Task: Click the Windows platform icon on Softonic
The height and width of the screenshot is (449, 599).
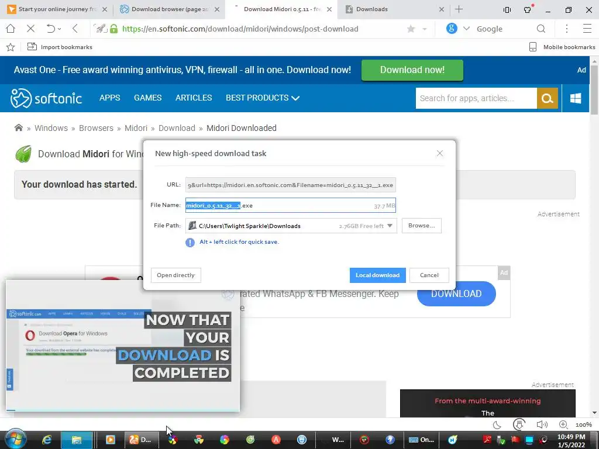Action: pyautogui.click(x=576, y=98)
